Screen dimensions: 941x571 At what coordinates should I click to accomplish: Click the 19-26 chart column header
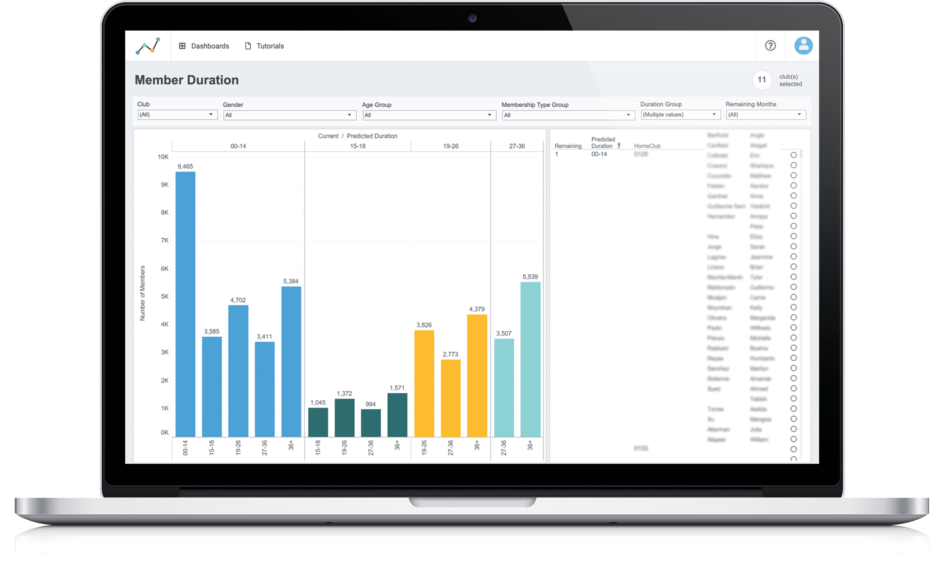(451, 146)
